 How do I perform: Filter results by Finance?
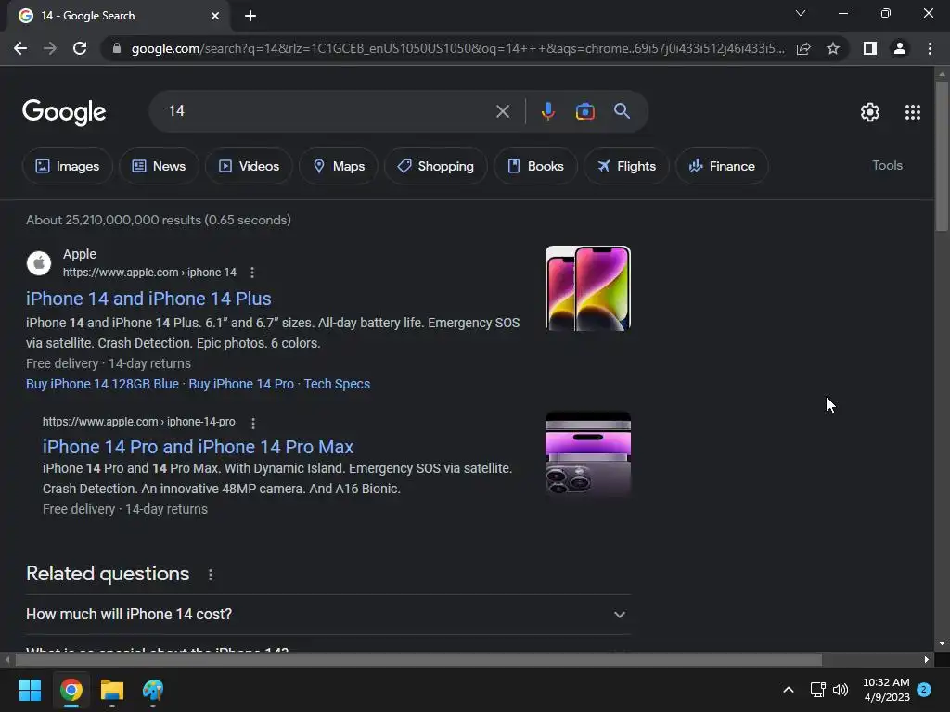pyautogui.click(x=722, y=166)
